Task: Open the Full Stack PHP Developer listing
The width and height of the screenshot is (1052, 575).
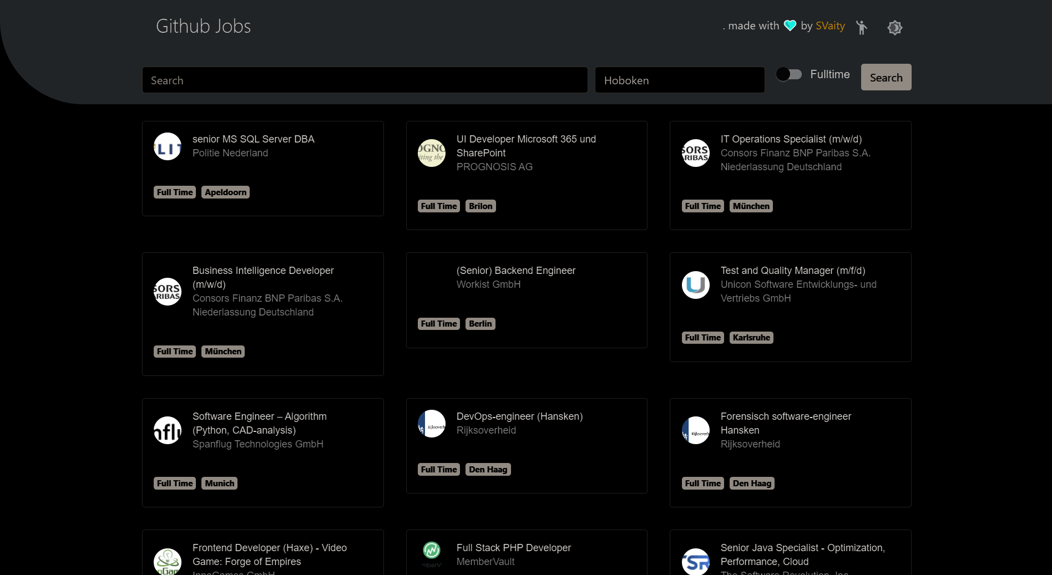Action: click(x=513, y=548)
